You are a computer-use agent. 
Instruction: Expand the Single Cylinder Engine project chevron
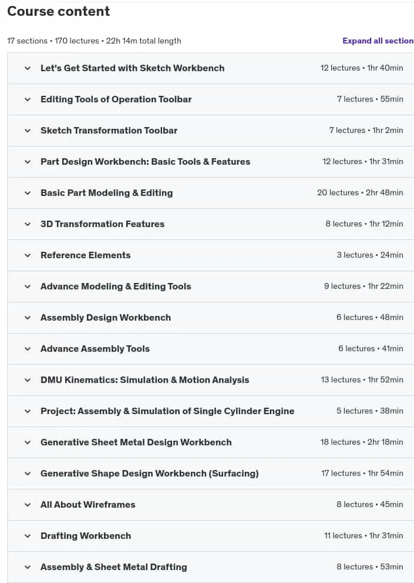coord(28,411)
